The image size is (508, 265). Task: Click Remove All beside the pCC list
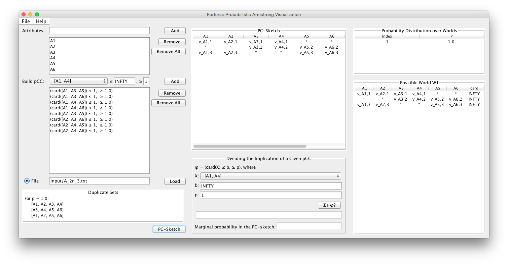tap(169, 103)
